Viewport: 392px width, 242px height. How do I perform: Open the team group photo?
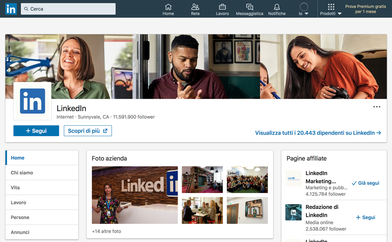(x=247, y=180)
